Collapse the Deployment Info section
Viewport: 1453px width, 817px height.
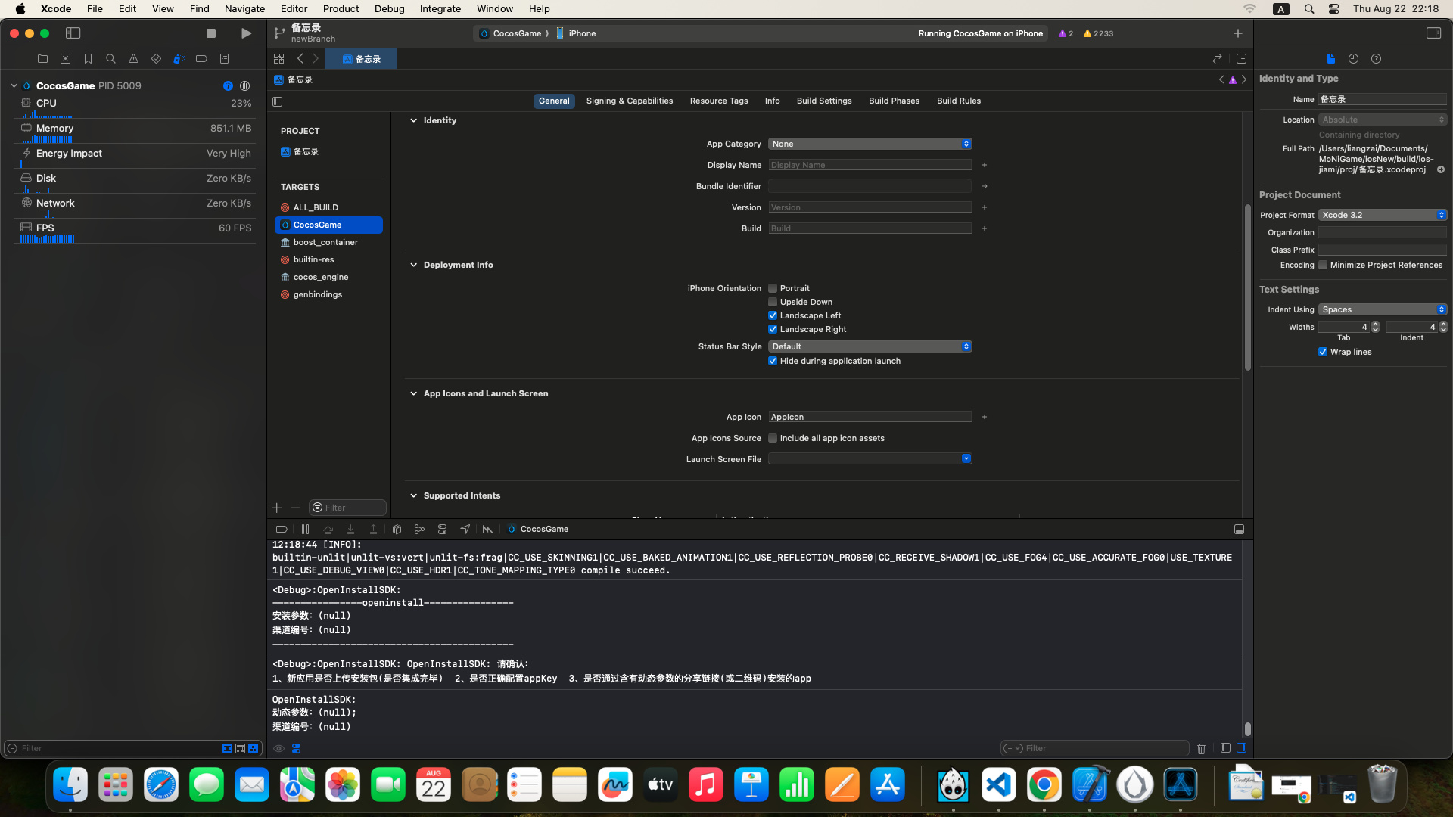pyautogui.click(x=413, y=265)
